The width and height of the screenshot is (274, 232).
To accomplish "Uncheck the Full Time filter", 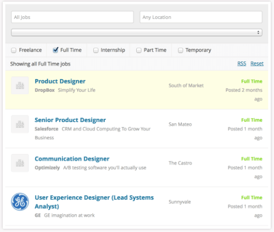I will (x=55, y=50).
